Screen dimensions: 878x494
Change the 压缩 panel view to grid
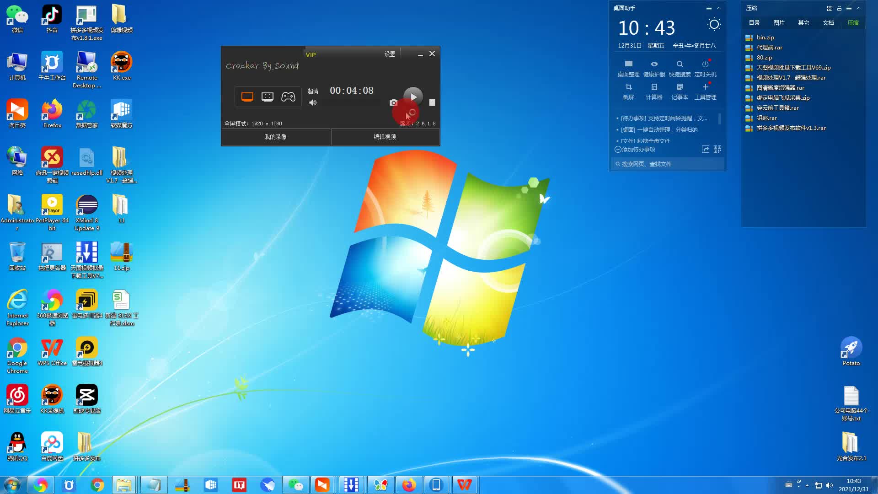pos(830,8)
